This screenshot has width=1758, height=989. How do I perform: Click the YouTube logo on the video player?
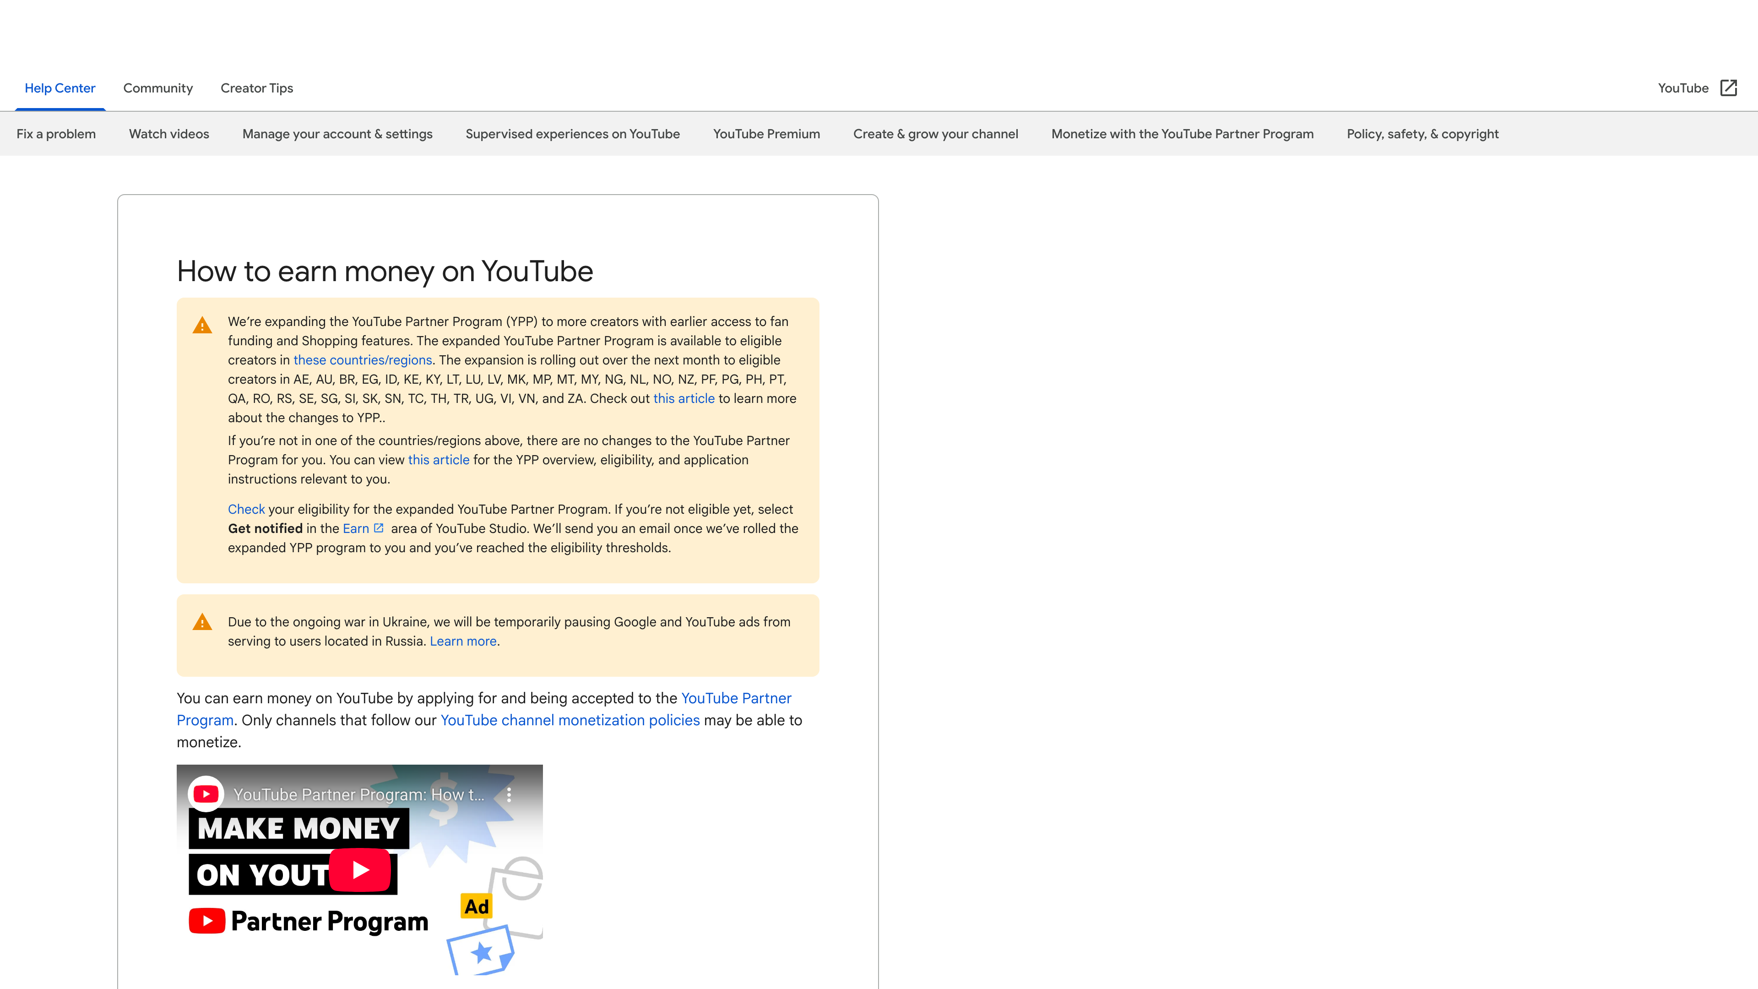[207, 794]
